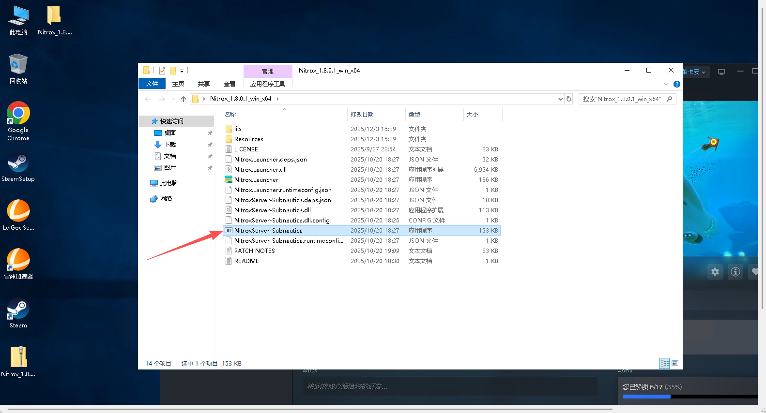The height and width of the screenshot is (413, 766).
Task: Select the Nitrox.Launcher application file
Action: (256, 180)
